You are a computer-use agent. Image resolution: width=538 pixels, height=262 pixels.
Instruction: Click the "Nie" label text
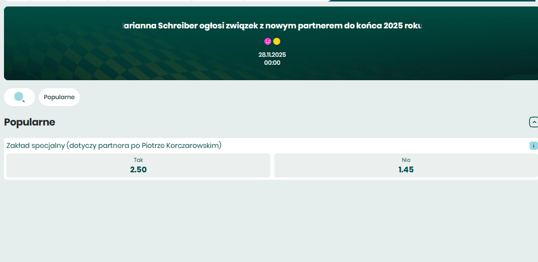point(406,160)
